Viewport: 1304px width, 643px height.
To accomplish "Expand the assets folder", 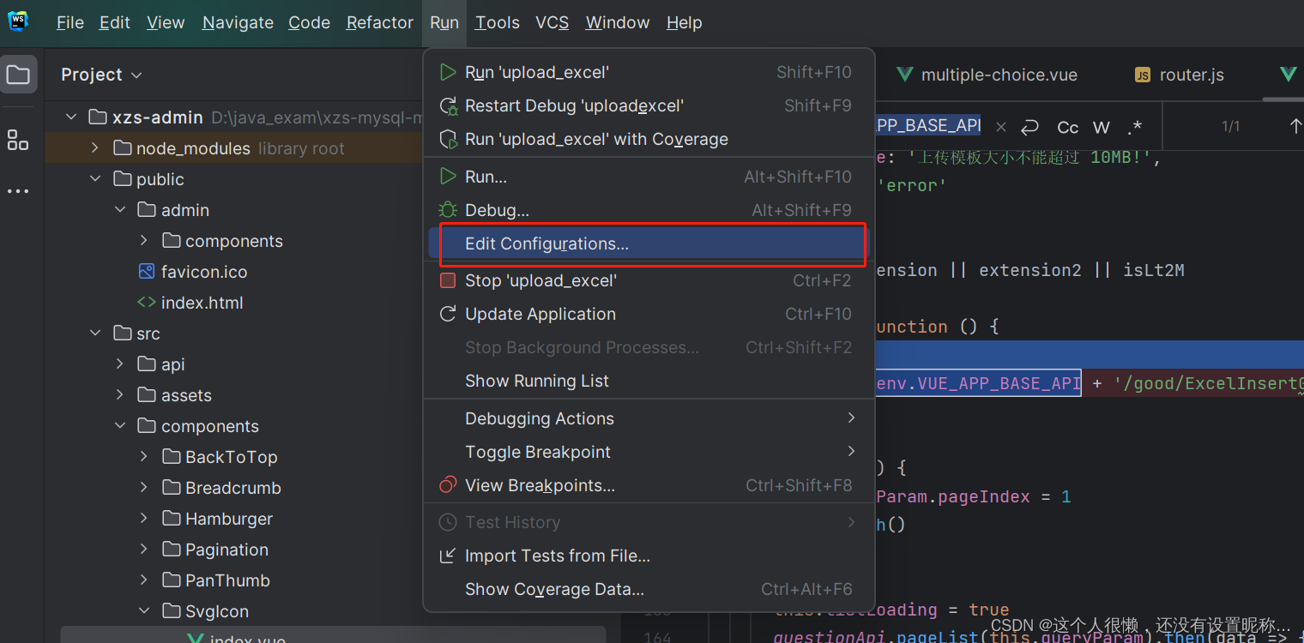I will [x=119, y=395].
